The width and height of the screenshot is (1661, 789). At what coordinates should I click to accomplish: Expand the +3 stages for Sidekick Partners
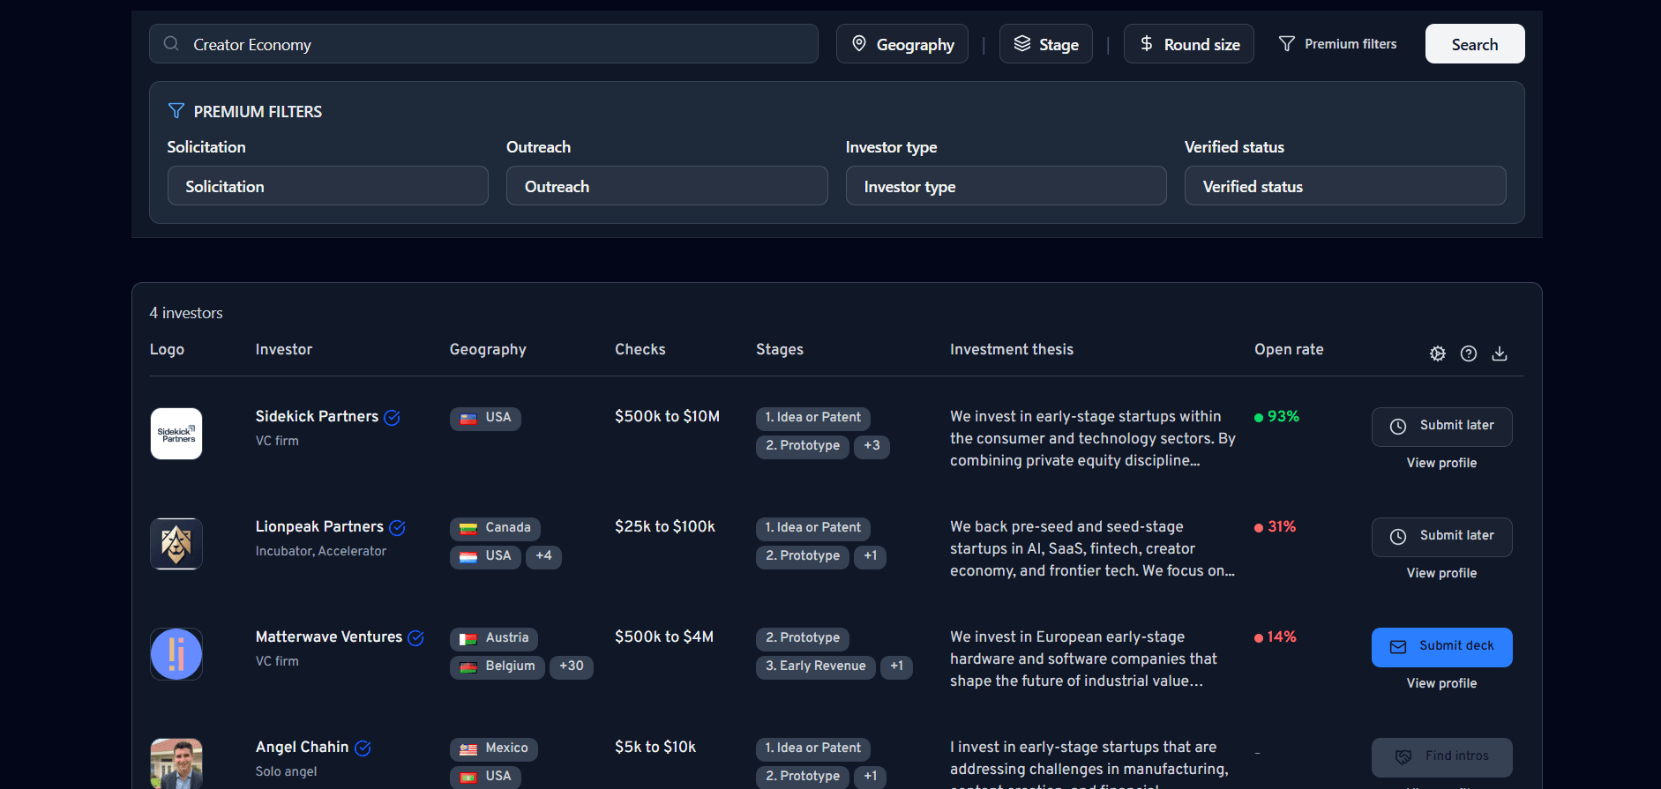point(872,446)
